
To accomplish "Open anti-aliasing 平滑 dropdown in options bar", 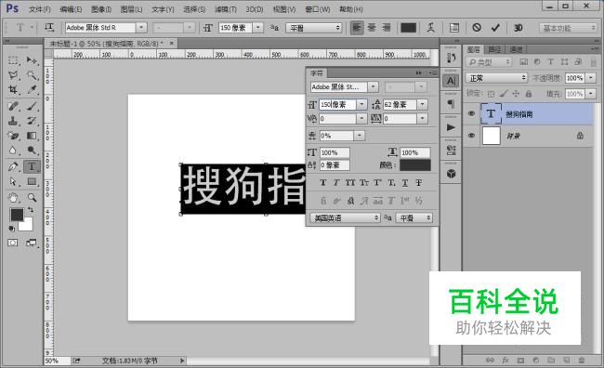I will tap(314, 28).
